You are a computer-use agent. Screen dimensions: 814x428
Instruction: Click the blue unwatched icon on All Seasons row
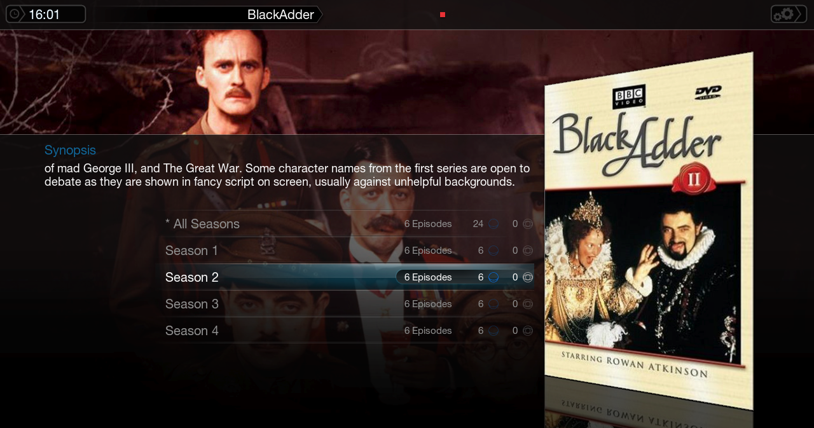tap(493, 224)
